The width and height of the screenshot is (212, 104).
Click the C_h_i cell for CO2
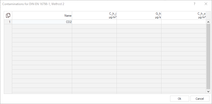(x=94, y=22)
